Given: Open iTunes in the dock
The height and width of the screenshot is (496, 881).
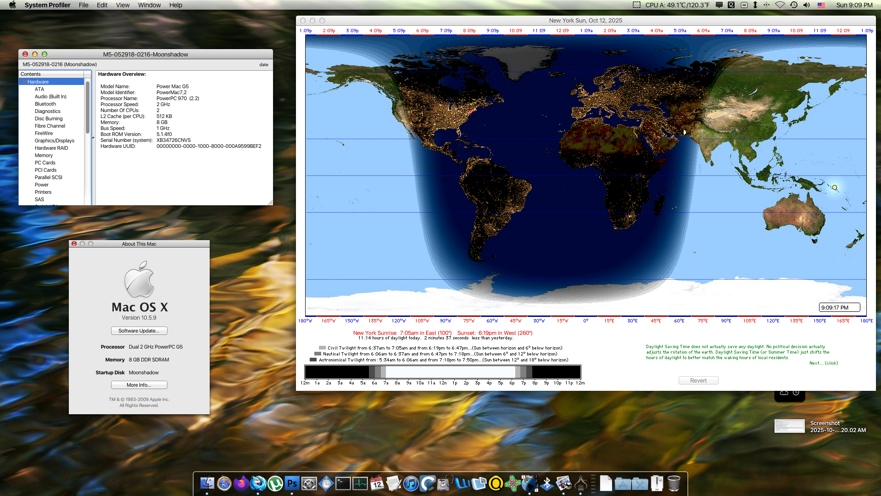Looking at the screenshot, I should tap(411, 484).
